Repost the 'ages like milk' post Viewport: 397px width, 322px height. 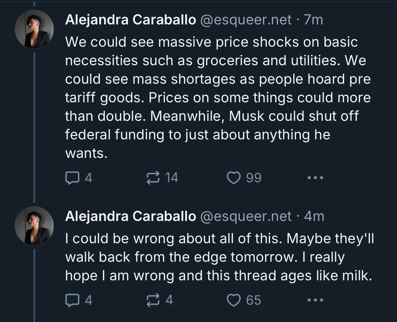click(160, 300)
